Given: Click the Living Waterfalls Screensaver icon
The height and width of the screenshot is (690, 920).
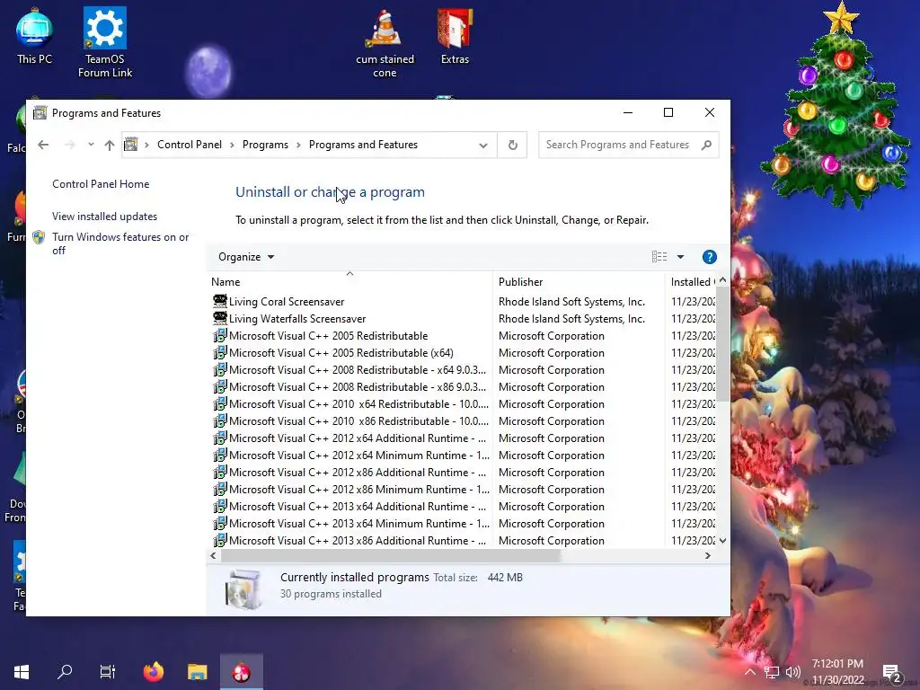Looking at the screenshot, I should tap(219, 319).
